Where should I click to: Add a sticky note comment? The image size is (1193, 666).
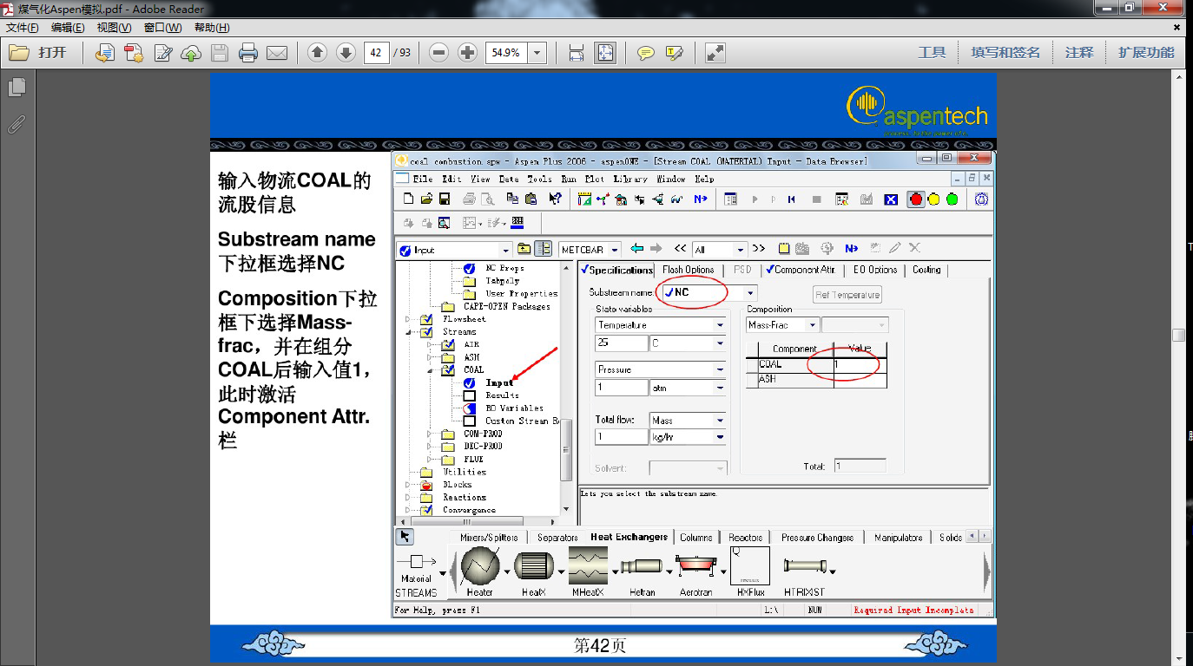tap(645, 53)
